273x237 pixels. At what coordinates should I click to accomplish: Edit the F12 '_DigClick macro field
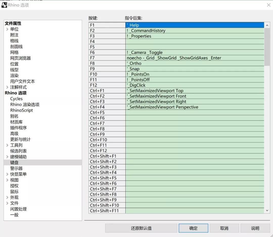coord(195,85)
